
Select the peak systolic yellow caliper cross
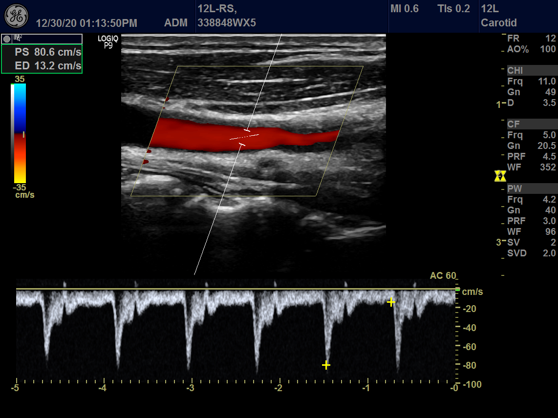click(326, 365)
